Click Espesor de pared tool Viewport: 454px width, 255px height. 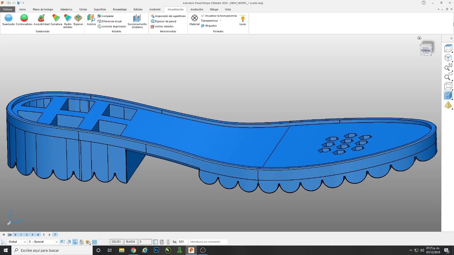point(163,21)
